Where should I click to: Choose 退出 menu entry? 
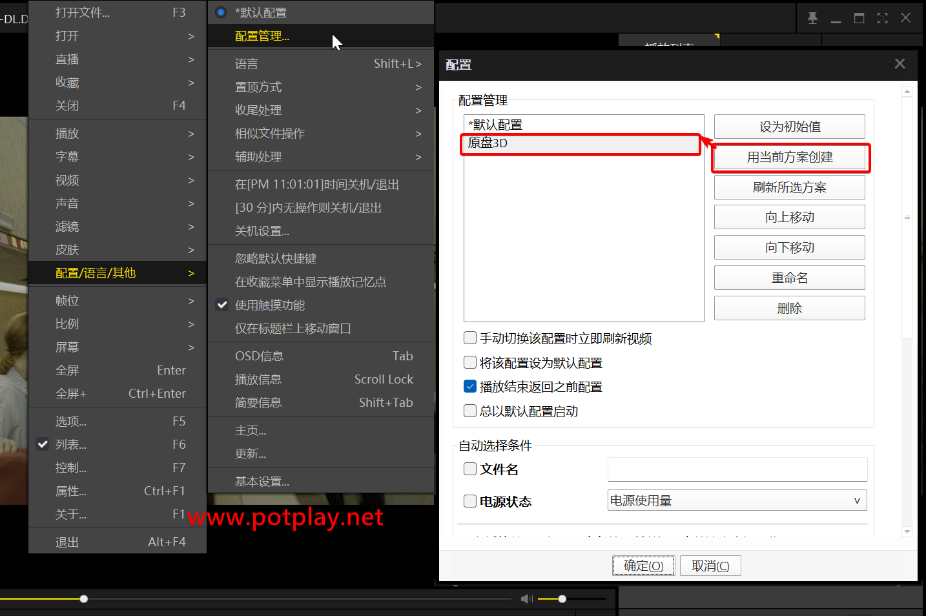pos(118,542)
